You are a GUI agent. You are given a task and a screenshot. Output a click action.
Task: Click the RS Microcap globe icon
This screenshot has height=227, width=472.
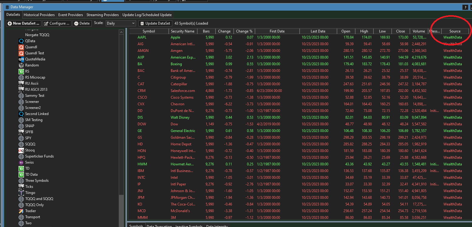pos(21,77)
